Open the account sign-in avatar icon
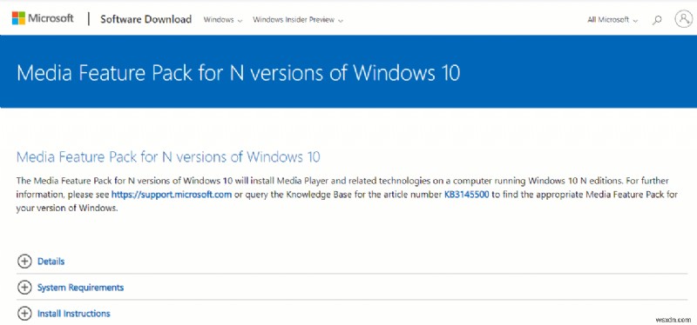The height and width of the screenshot is (325, 697). [683, 19]
